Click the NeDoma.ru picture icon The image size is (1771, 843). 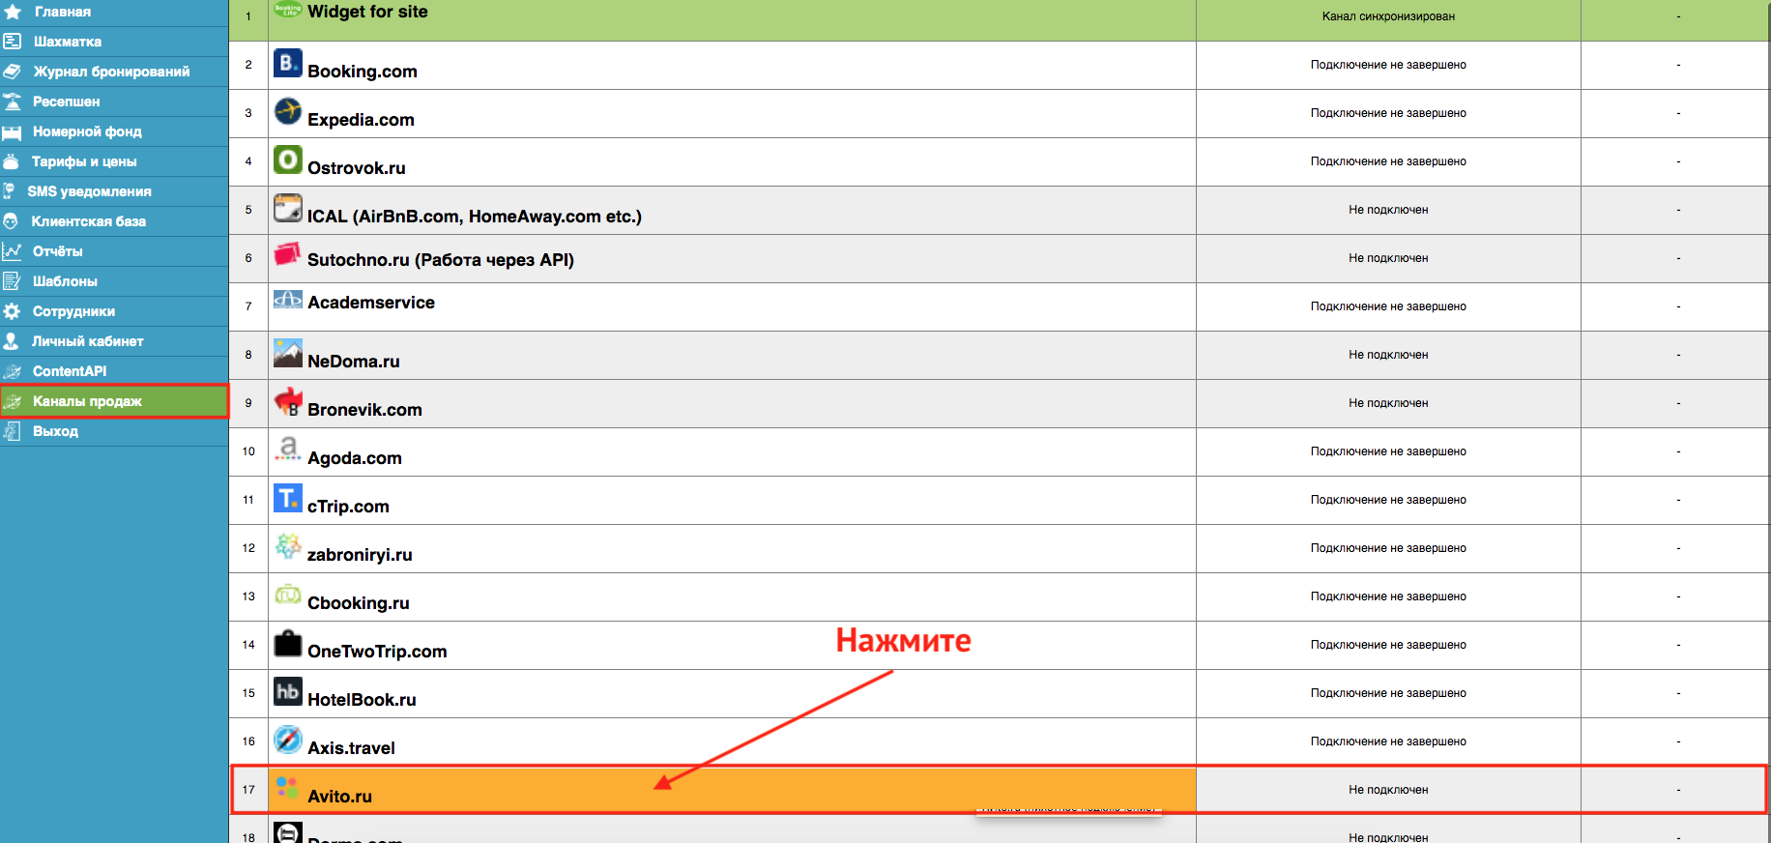[x=288, y=353]
